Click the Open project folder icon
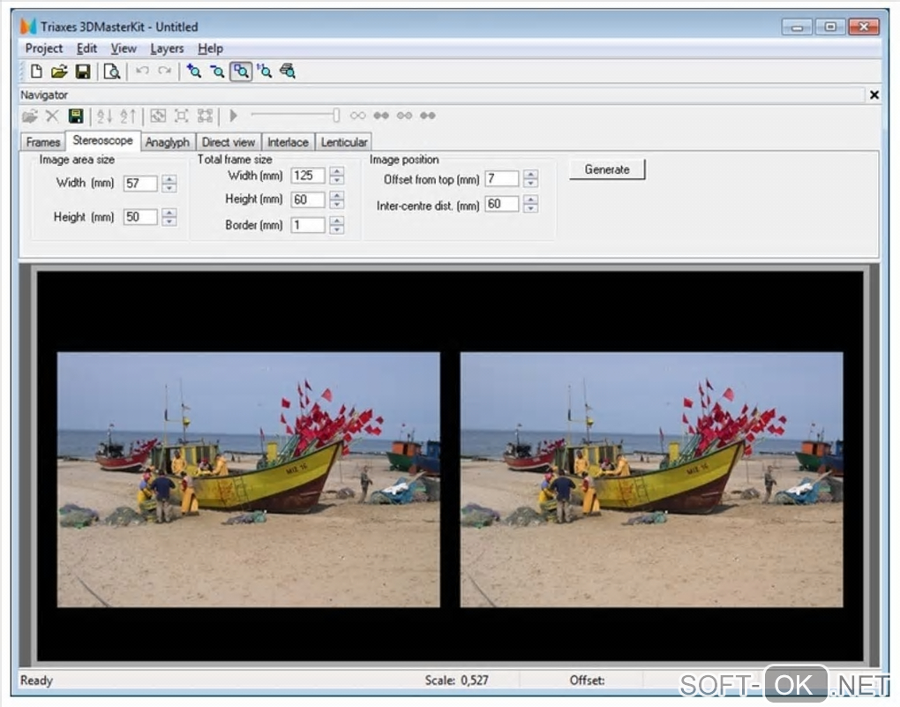The width and height of the screenshot is (900, 707). [59, 71]
